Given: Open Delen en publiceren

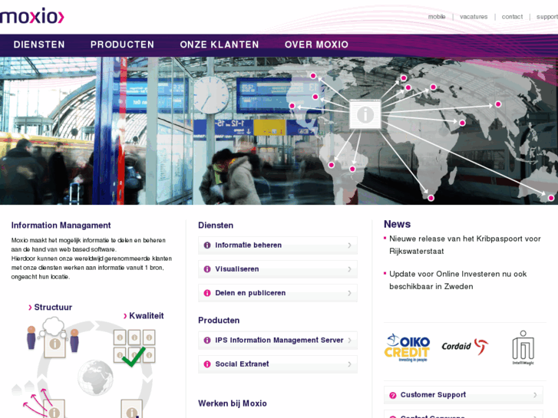Looking at the screenshot, I should [278, 293].
